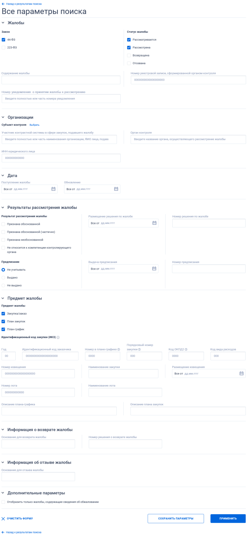Viewport: 248px width, 538px height.
Task: Collapse Информация об отзыве жалобы section
Action: 3,462
